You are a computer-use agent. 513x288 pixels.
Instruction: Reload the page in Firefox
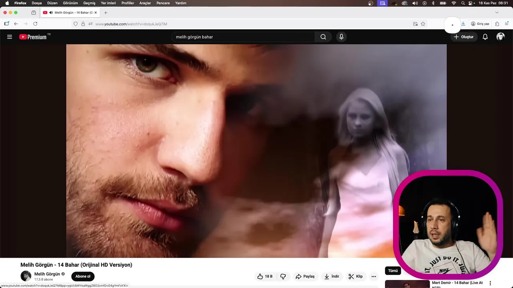click(35, 24)
